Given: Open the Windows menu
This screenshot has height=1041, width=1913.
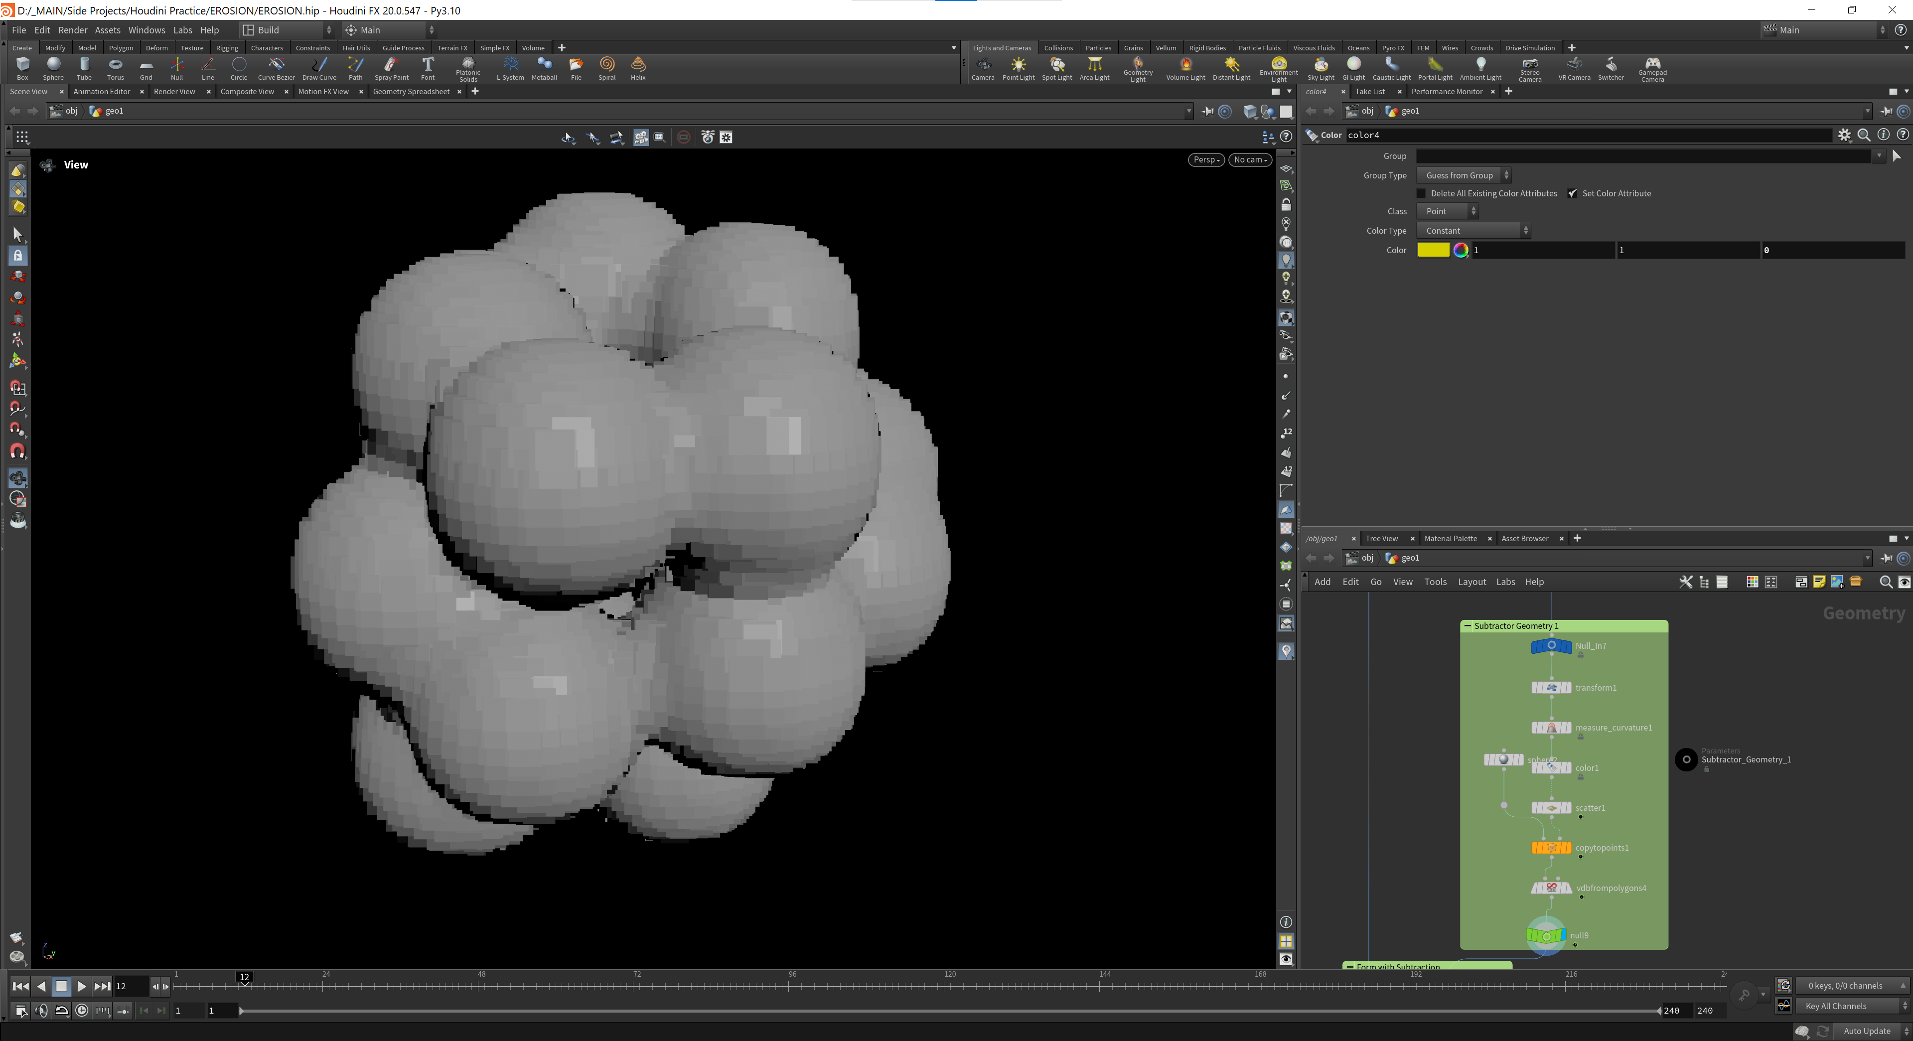Looking at the screenshot, I should pyautogui.click(x=147, y=30).
